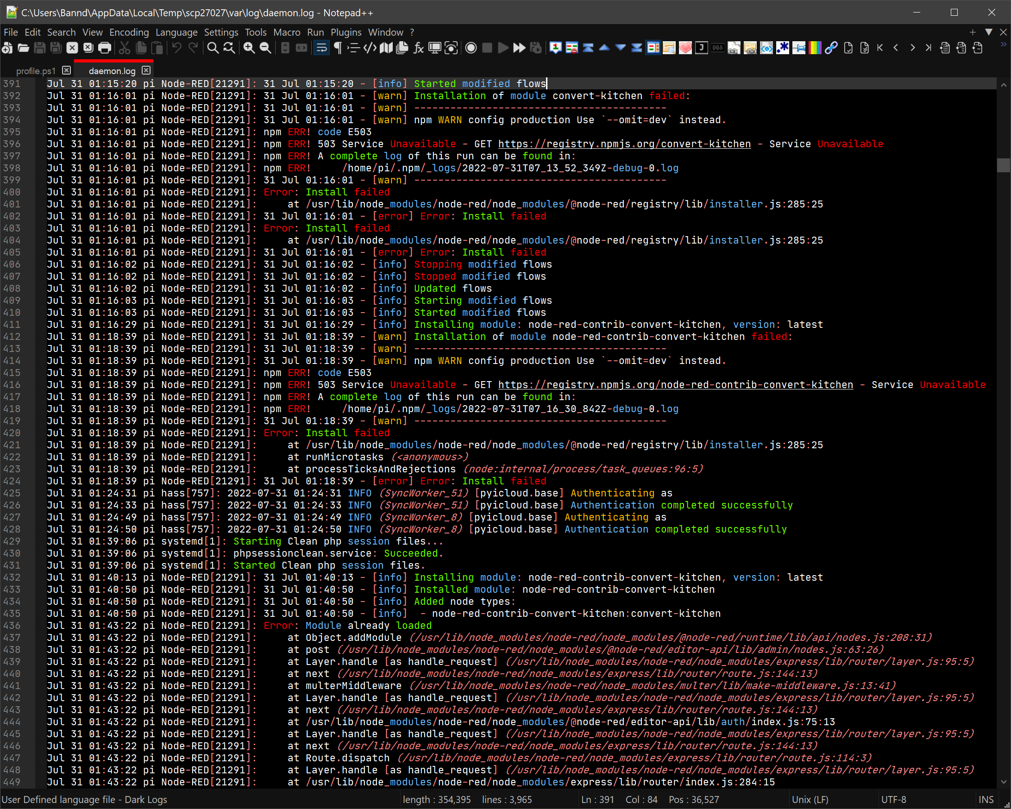Open the Macro menu
Screen dimensions: 1011x809
287,32
